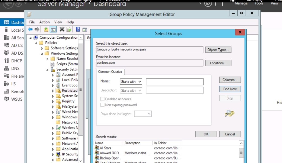Viewport: 282px width, 163px height.
Task: Click the Locations button
Action: coord(218,63)
